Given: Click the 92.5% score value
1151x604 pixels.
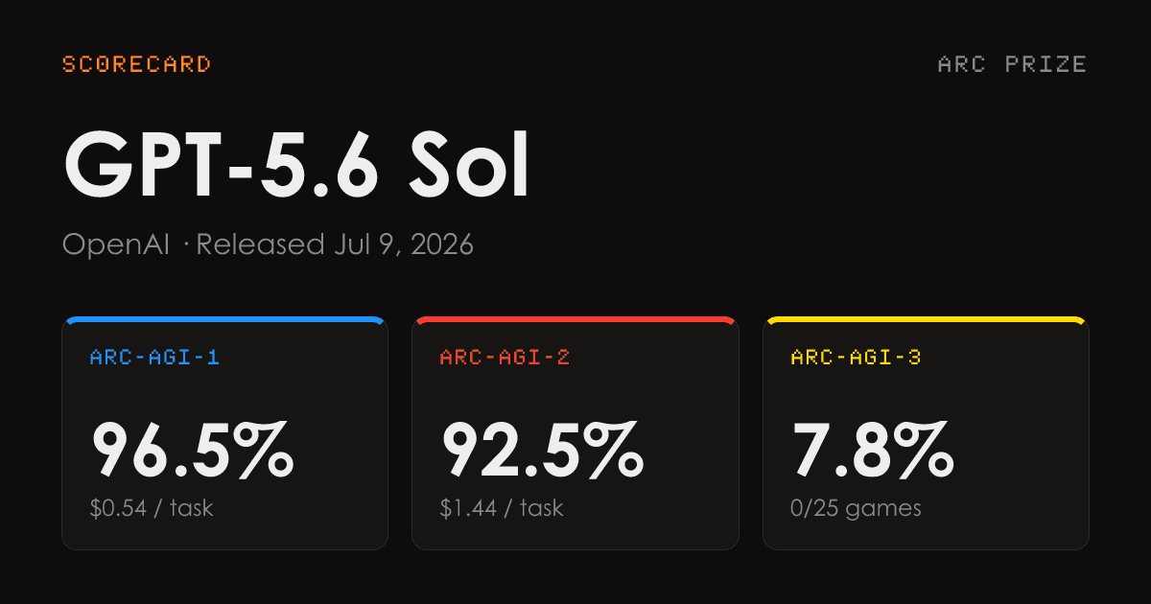Looking at the screenshot, I should 542,451.
